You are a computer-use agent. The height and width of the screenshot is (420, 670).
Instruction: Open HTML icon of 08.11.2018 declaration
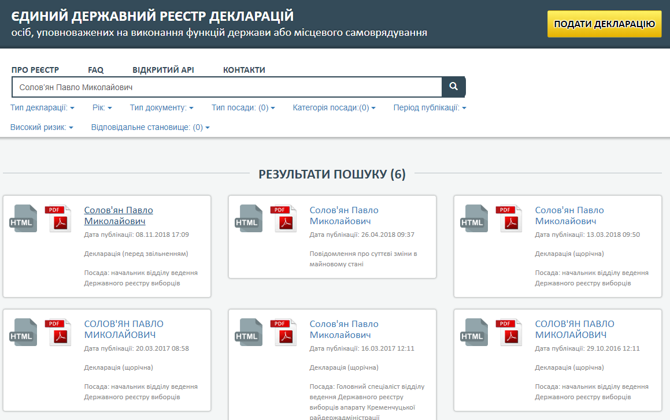pos(23,219)
